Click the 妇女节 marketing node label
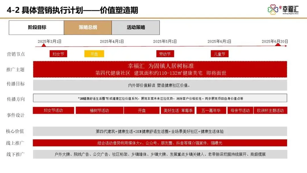This screenshot has width=307, height=173. [x=59, y=53]
